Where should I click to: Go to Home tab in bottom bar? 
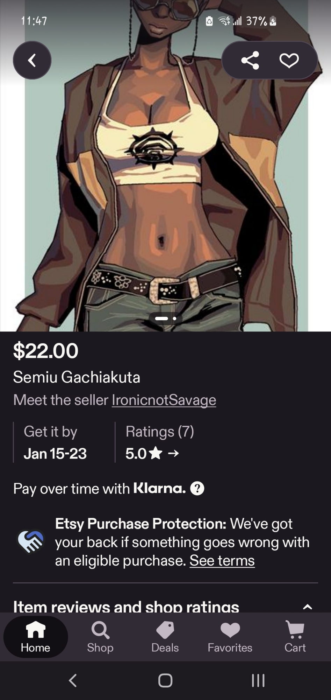pos(35,637)
